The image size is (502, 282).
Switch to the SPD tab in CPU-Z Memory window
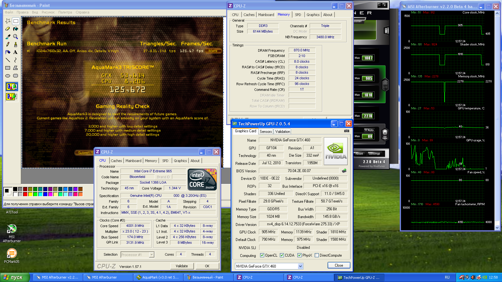[298, 15]
